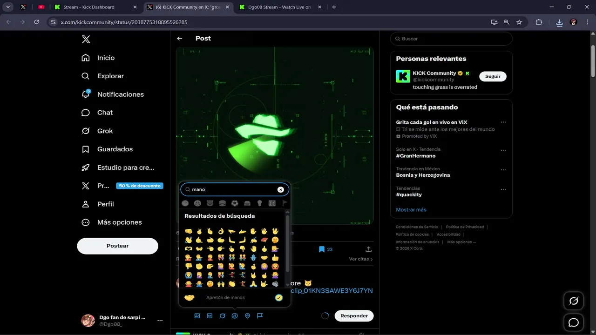Open Grok enhance in reply toolbar
The image size is (596, 335).
click(222, 315)
